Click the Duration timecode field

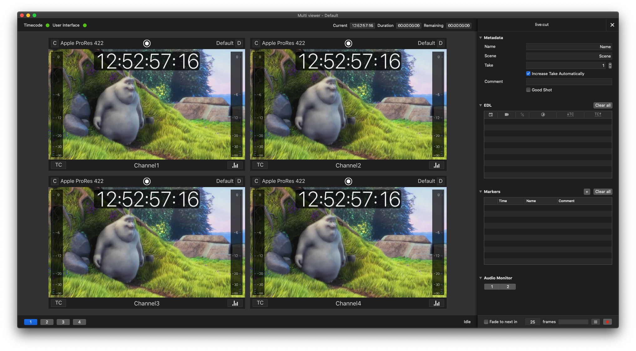[409, 26]
